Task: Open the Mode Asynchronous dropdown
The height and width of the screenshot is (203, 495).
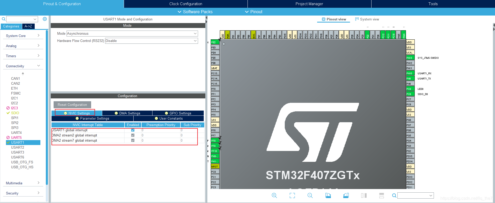Action: (x=132, y=33)
